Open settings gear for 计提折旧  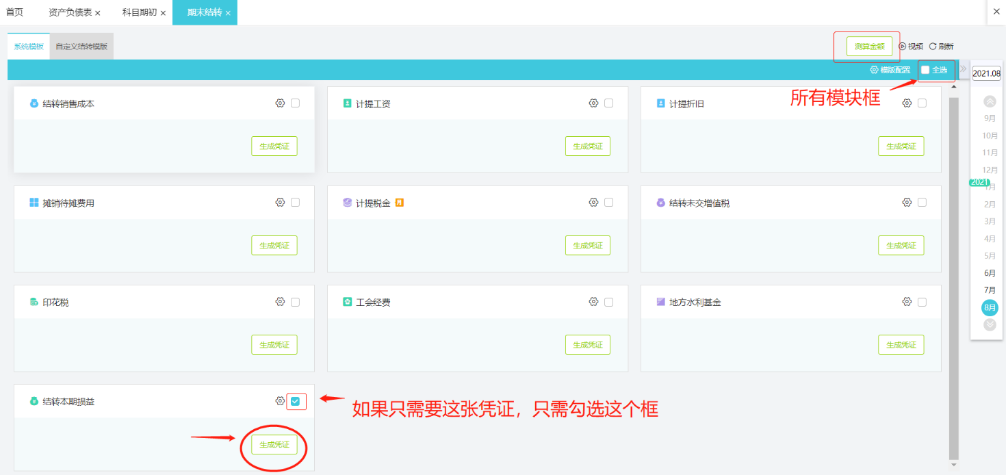[907, 103]
